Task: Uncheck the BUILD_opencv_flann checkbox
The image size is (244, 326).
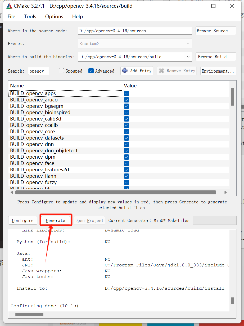Action: click(x=126, y=176)
